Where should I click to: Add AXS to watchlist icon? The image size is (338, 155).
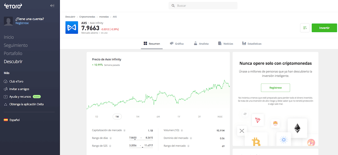click(305, 28)
